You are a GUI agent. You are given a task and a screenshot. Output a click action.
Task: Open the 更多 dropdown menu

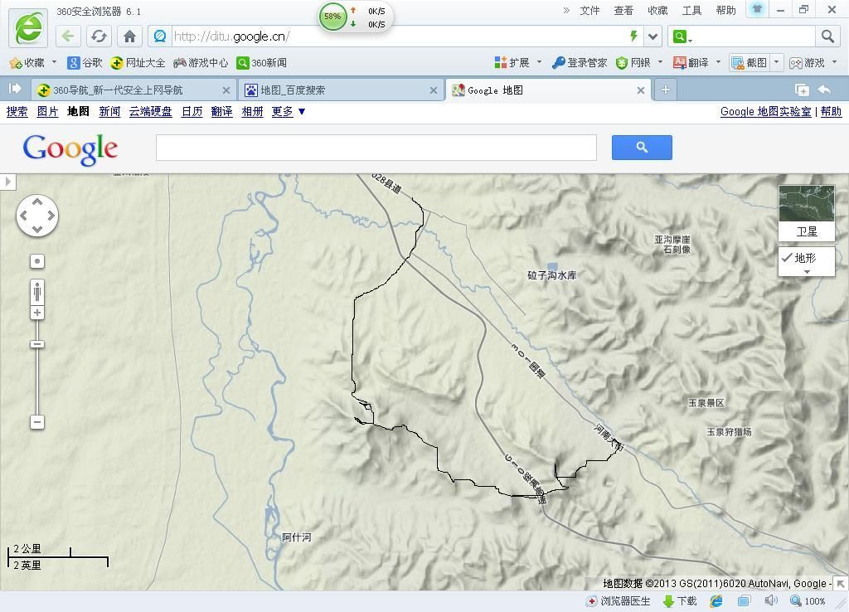click(289, 111)
